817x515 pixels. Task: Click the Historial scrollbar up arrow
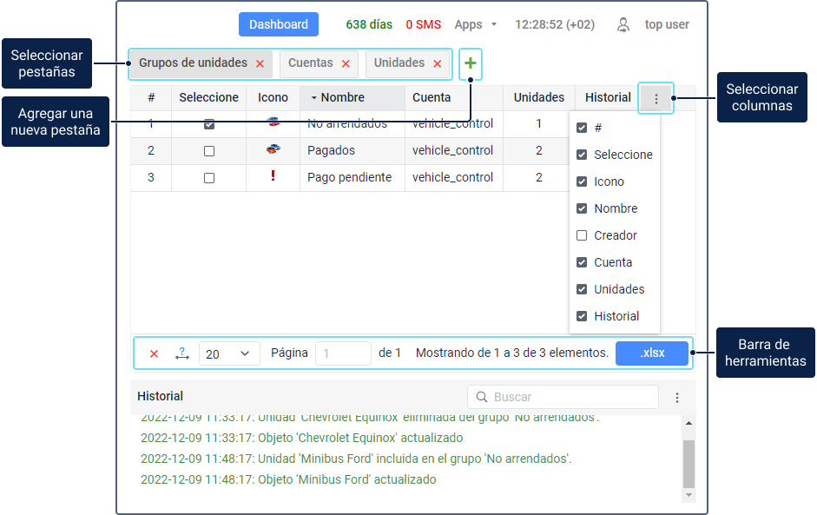[x=689, y=423]
